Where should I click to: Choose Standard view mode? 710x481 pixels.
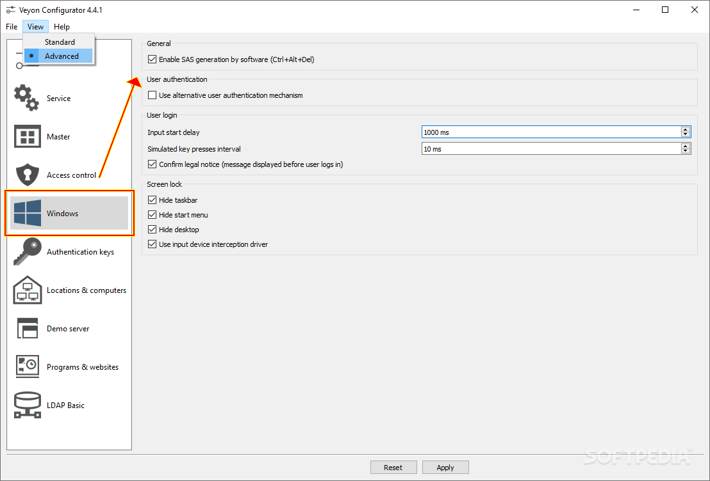pos(58,42)
